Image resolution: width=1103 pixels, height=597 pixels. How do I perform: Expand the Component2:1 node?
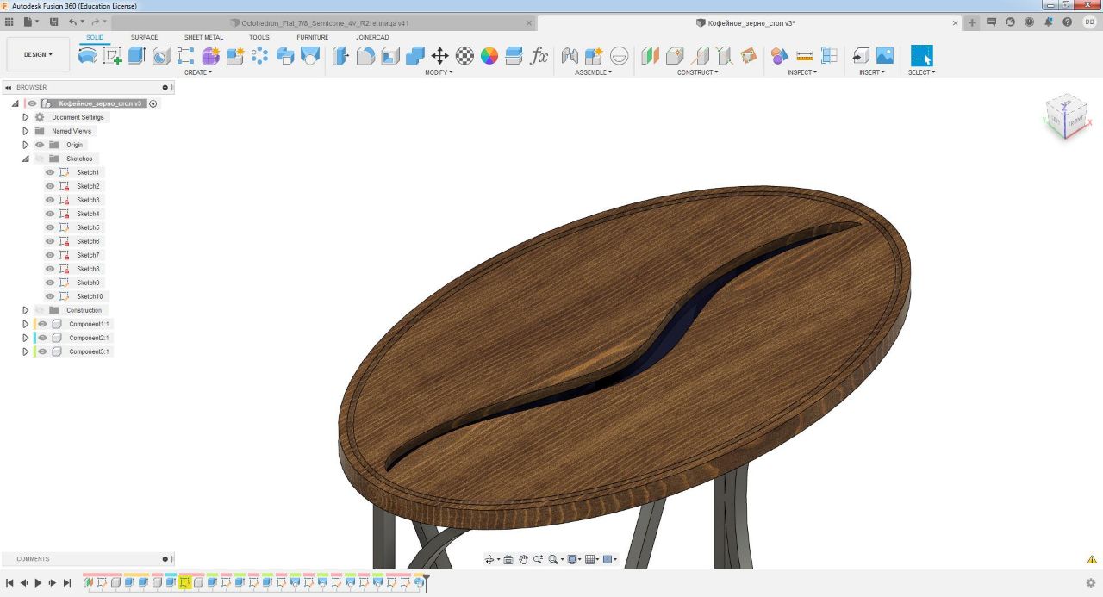[x=25, y=338]
